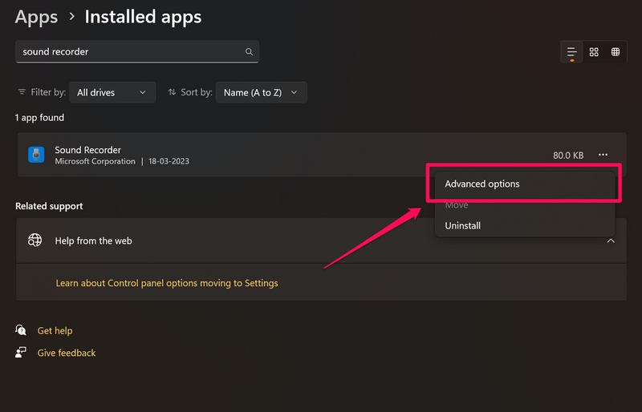The image size is (642, 412).
Task: Click the Get help link
Action: coord(55,330)
